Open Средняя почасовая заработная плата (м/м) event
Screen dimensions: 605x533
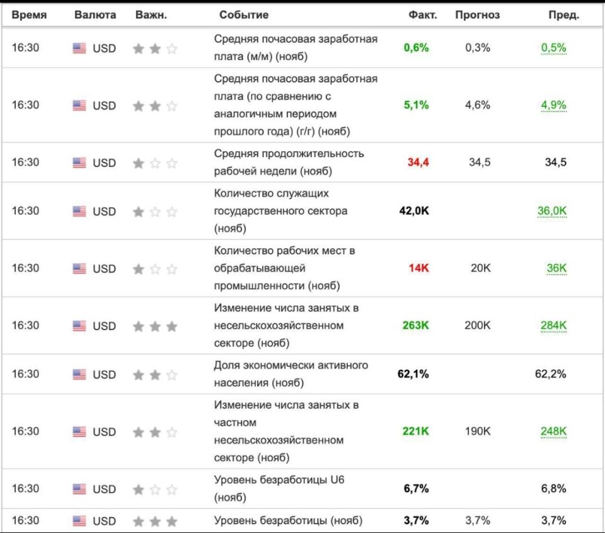click(296, 48)
